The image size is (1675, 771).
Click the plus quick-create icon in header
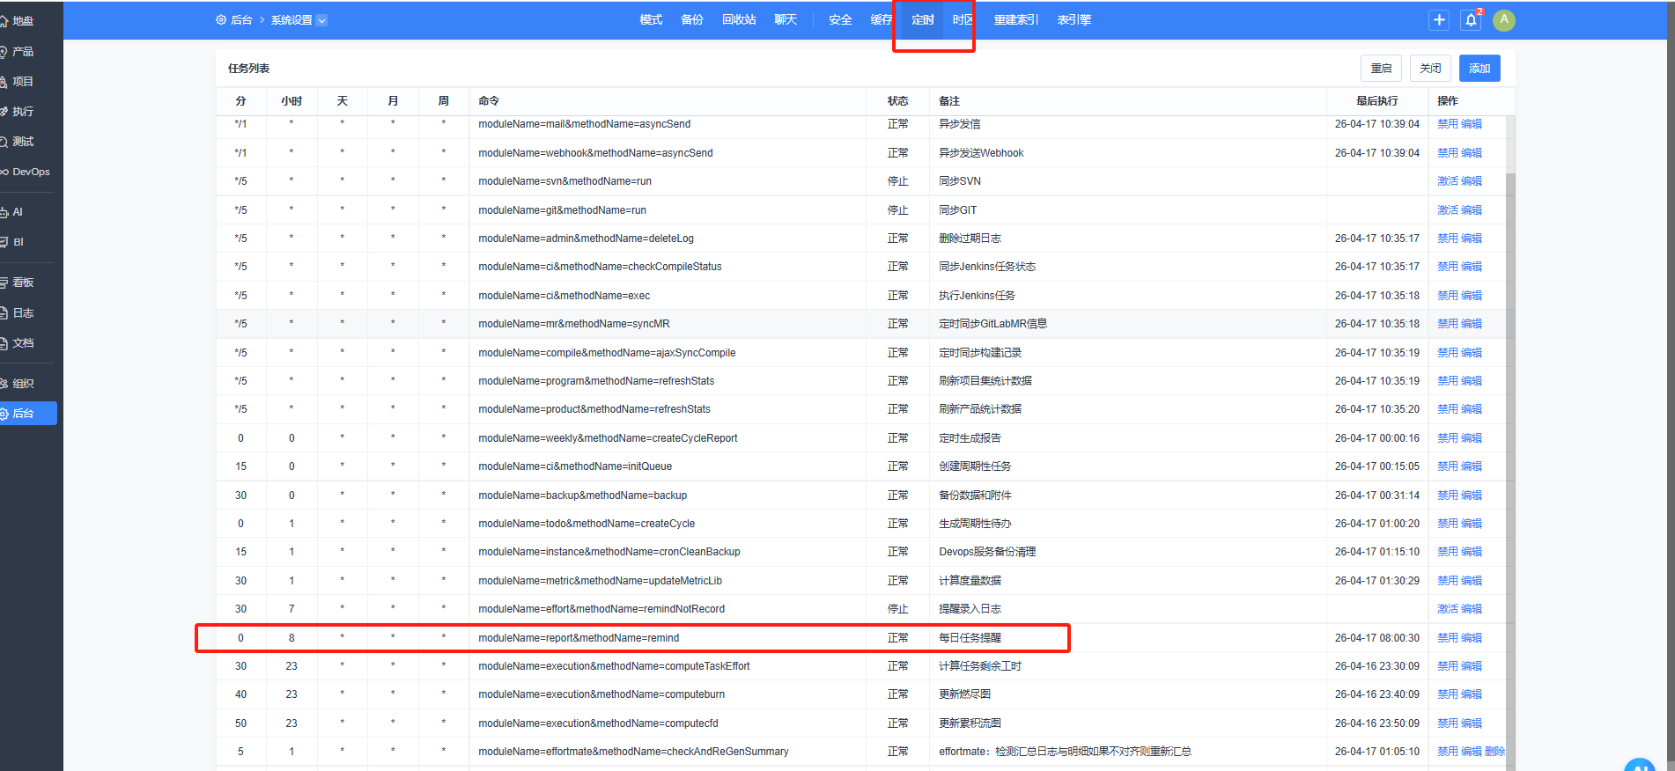click(x=1439, y=20)
